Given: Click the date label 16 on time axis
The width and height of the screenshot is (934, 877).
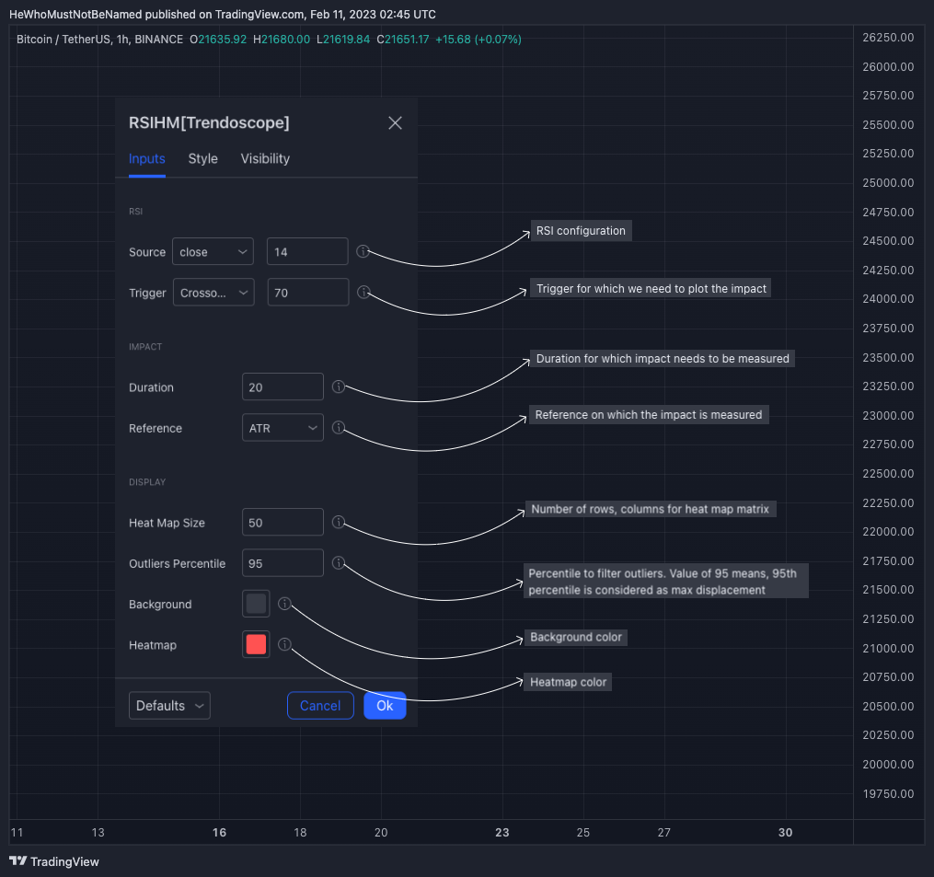Looking at the screenshot, I should pos(219,832).
